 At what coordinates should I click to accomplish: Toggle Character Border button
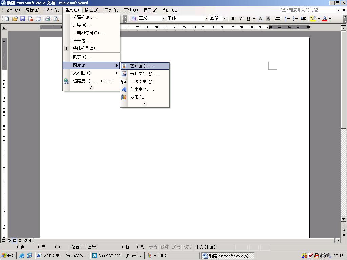[260, 19]
